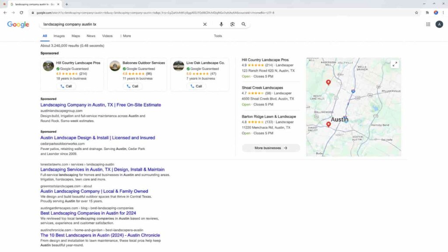Screen dimensions: 448x252
Task: Open Balcones Outdoor Services ad photo
Action: (115, 66)
